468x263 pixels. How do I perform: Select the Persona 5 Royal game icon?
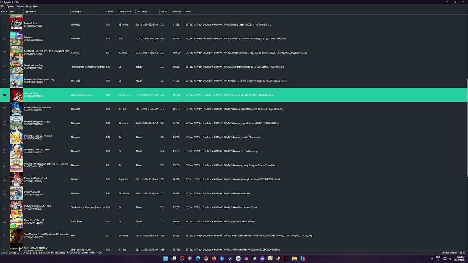point(16,95)
